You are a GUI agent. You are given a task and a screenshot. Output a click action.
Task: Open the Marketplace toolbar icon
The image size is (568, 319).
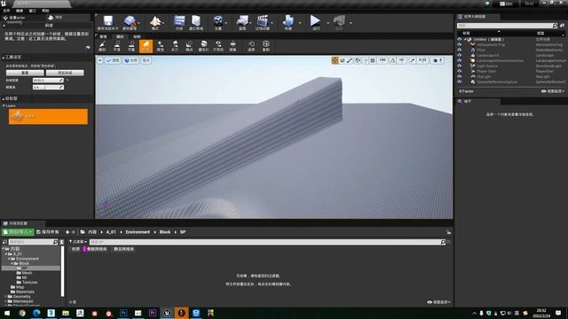196,23
